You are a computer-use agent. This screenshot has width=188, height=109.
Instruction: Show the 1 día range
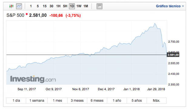pyautogui.click(x=16, y=101)
